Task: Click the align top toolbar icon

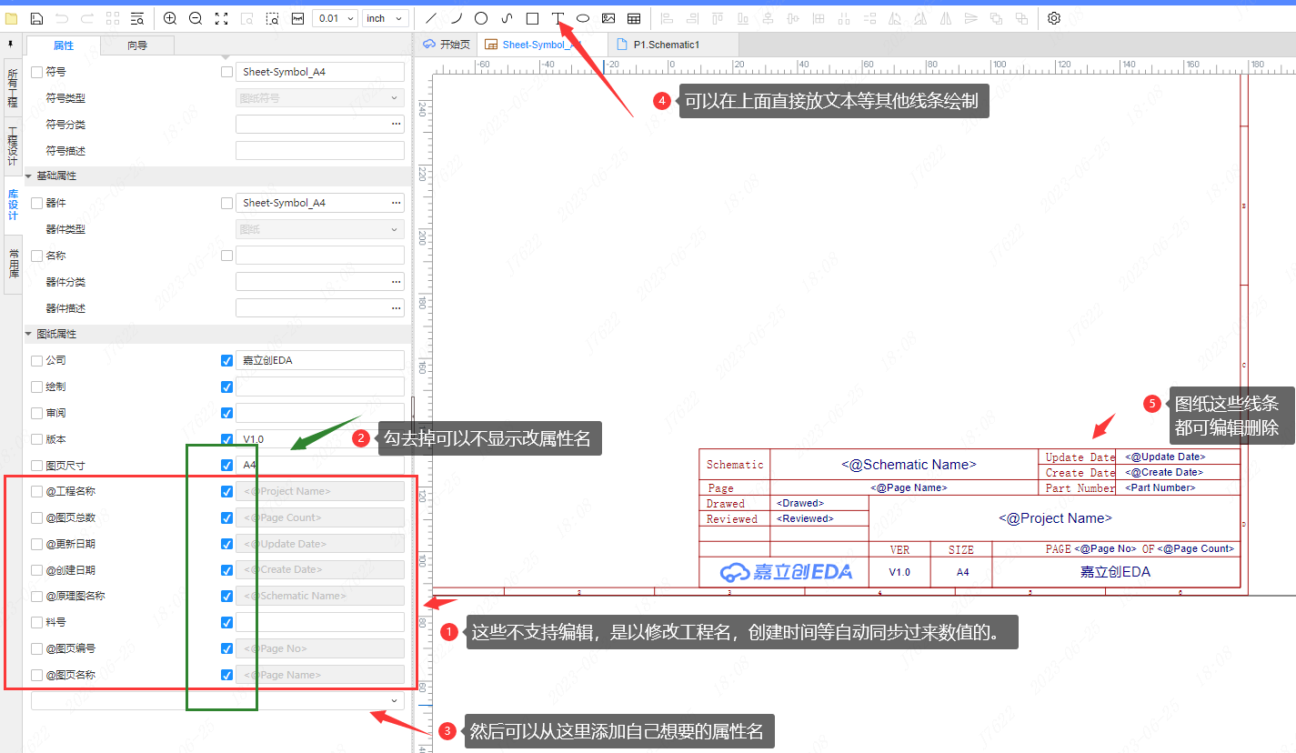Action: (x=718, y=17)
